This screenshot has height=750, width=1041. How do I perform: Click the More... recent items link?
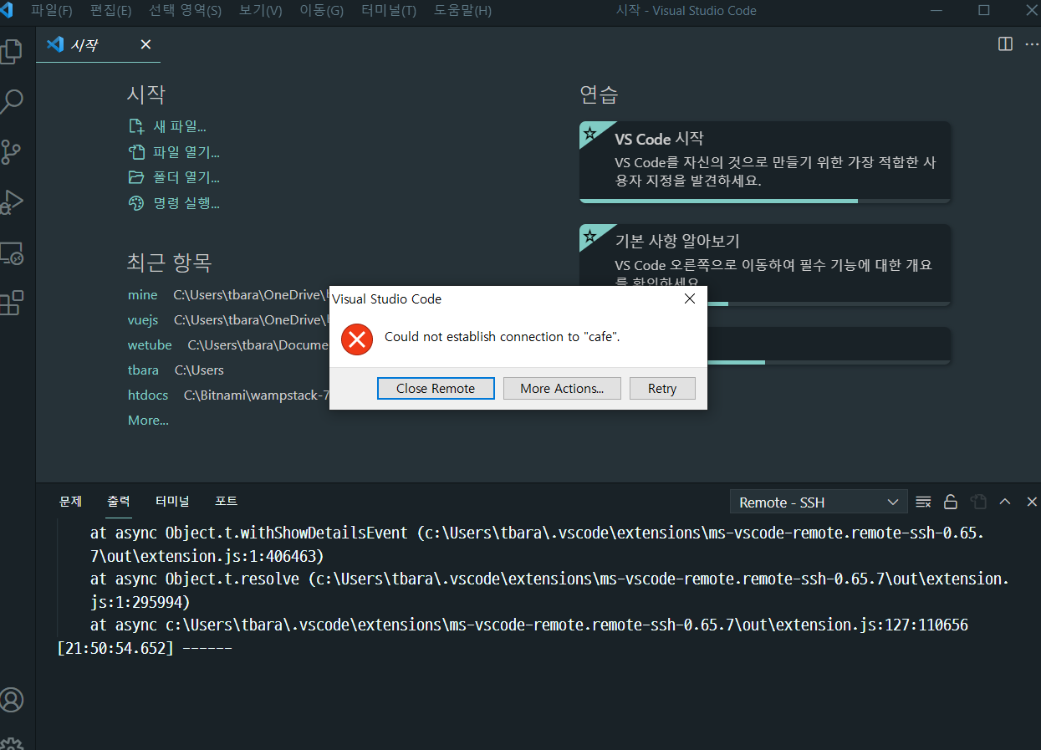pos(148,420)
